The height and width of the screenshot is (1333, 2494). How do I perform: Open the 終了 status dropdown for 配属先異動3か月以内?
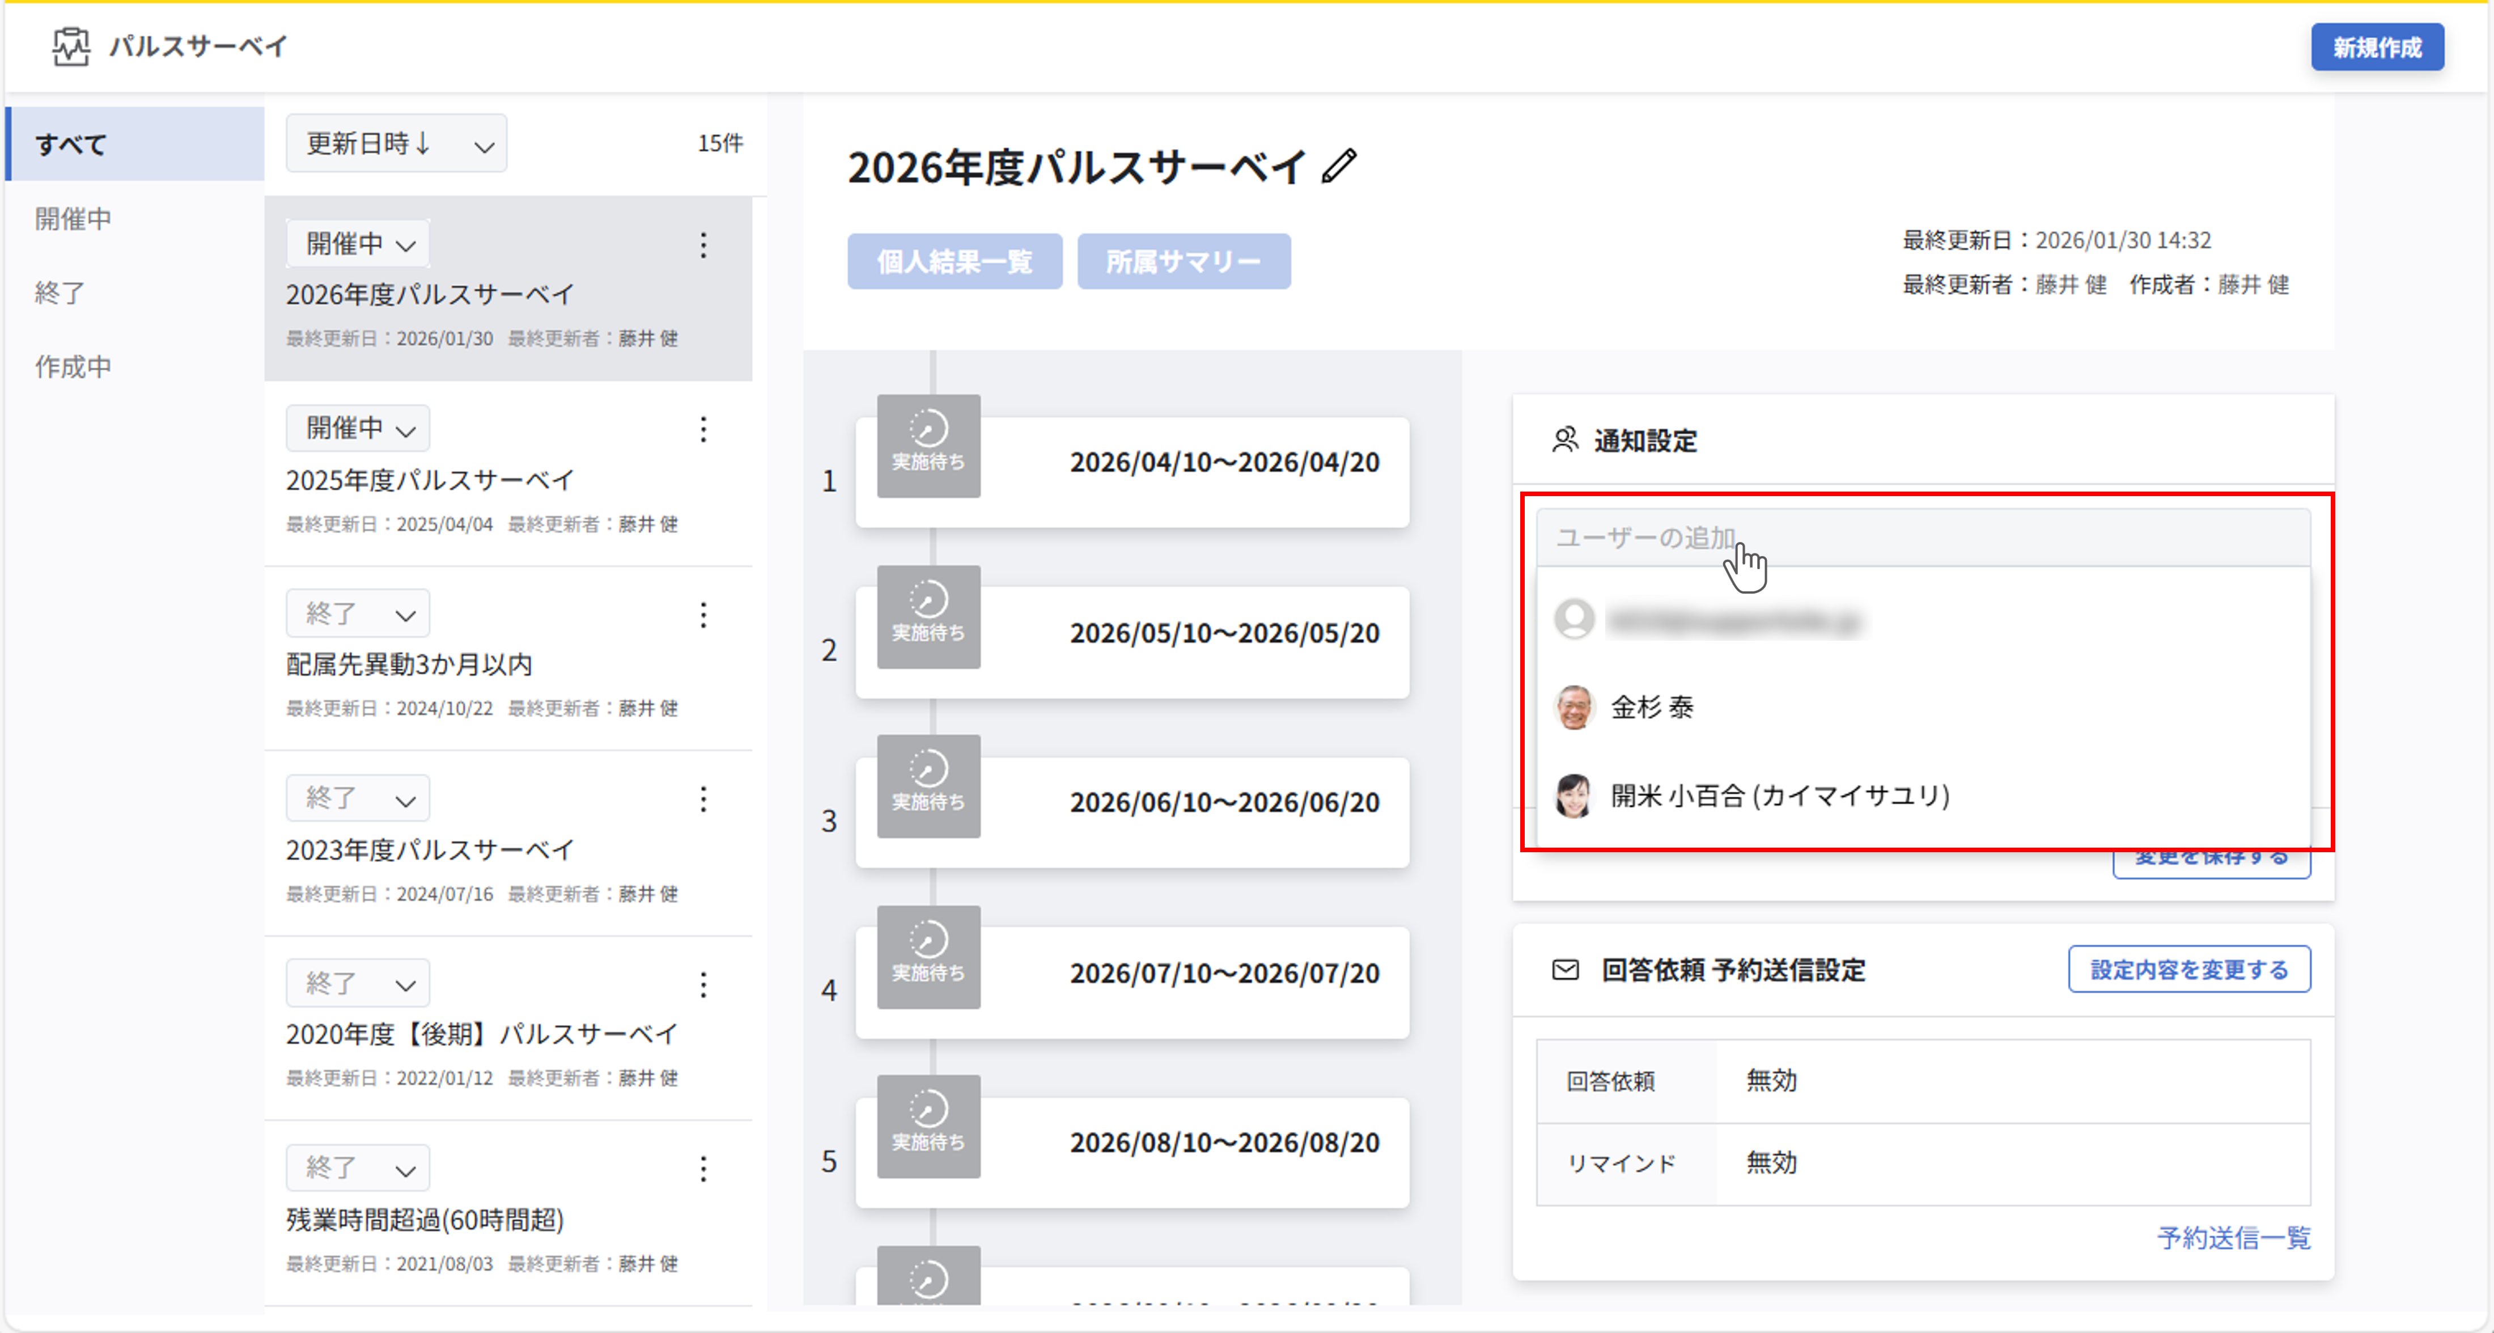click(358, 613)
